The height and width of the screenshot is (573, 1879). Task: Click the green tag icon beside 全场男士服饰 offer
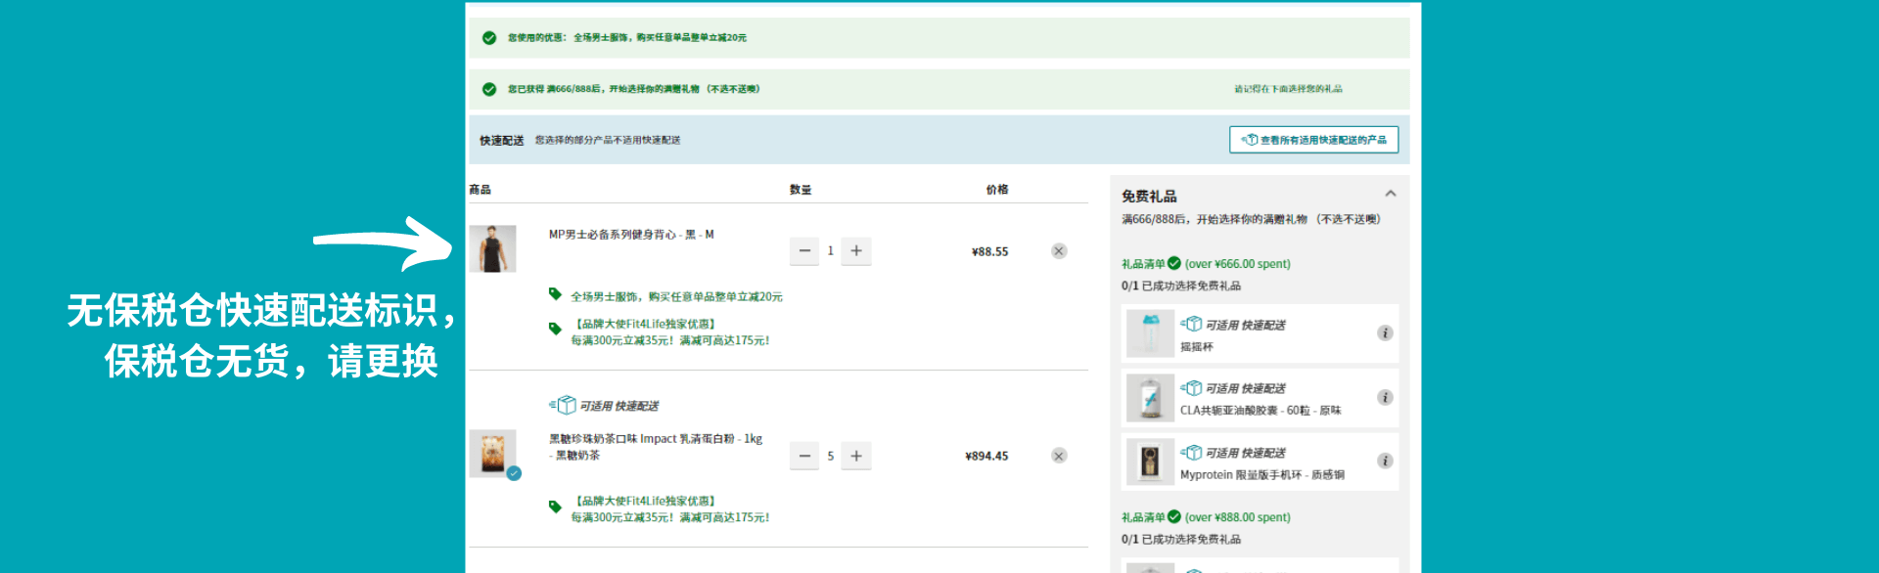(555, 294)
